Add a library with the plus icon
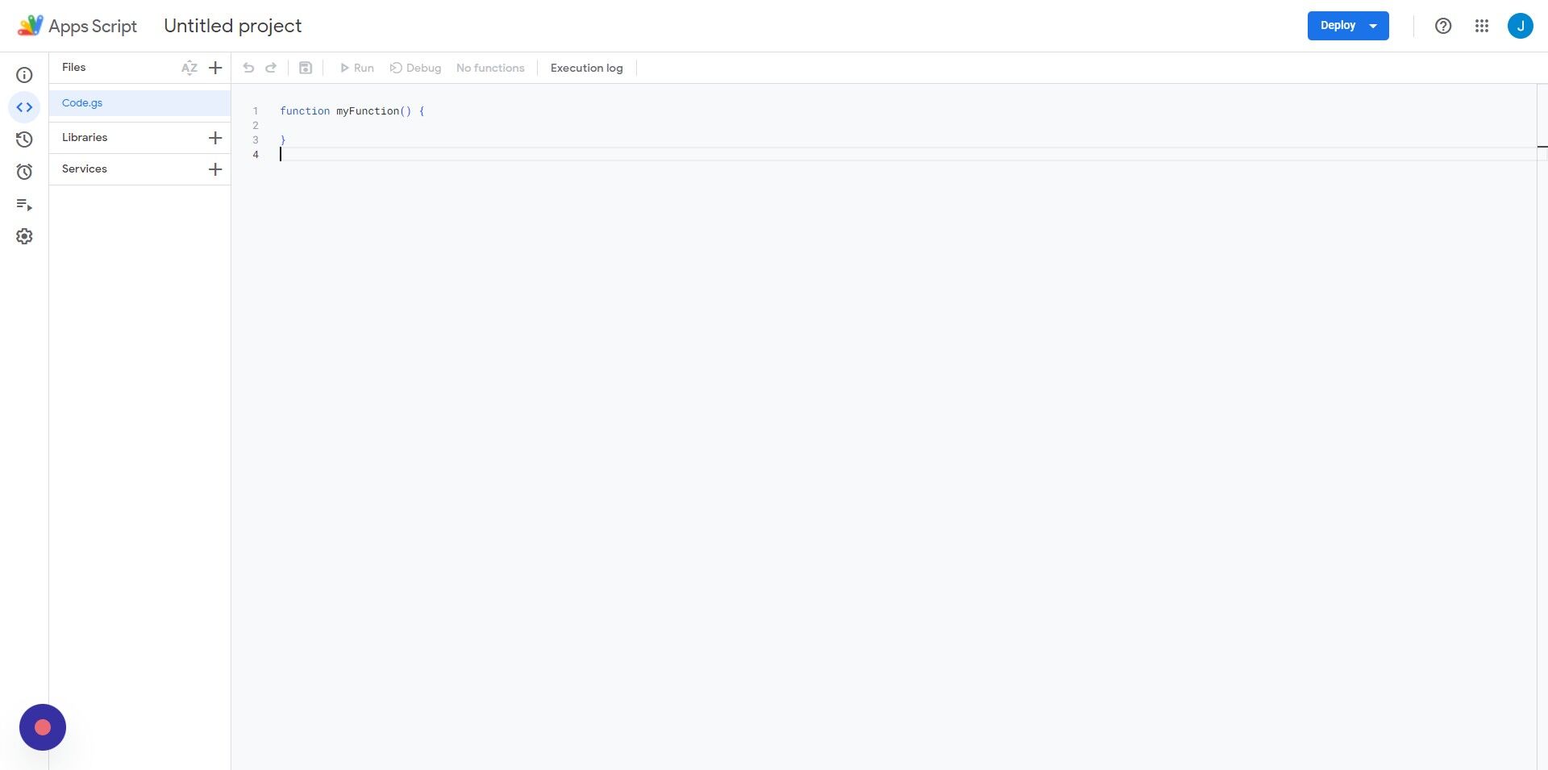The width and height of the screenshot is (1548, 770). [x=214, y=138]
